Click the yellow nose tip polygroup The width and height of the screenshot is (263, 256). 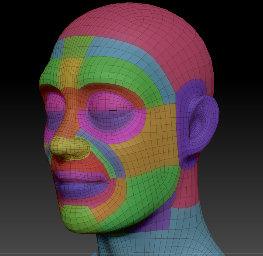pos(70,148)
